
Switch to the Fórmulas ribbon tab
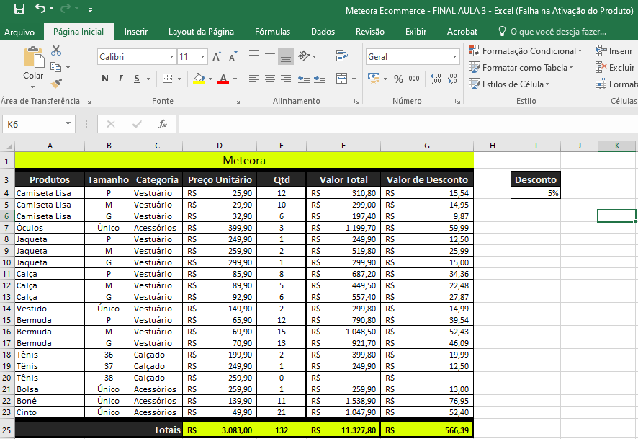(x=272, y=32)
